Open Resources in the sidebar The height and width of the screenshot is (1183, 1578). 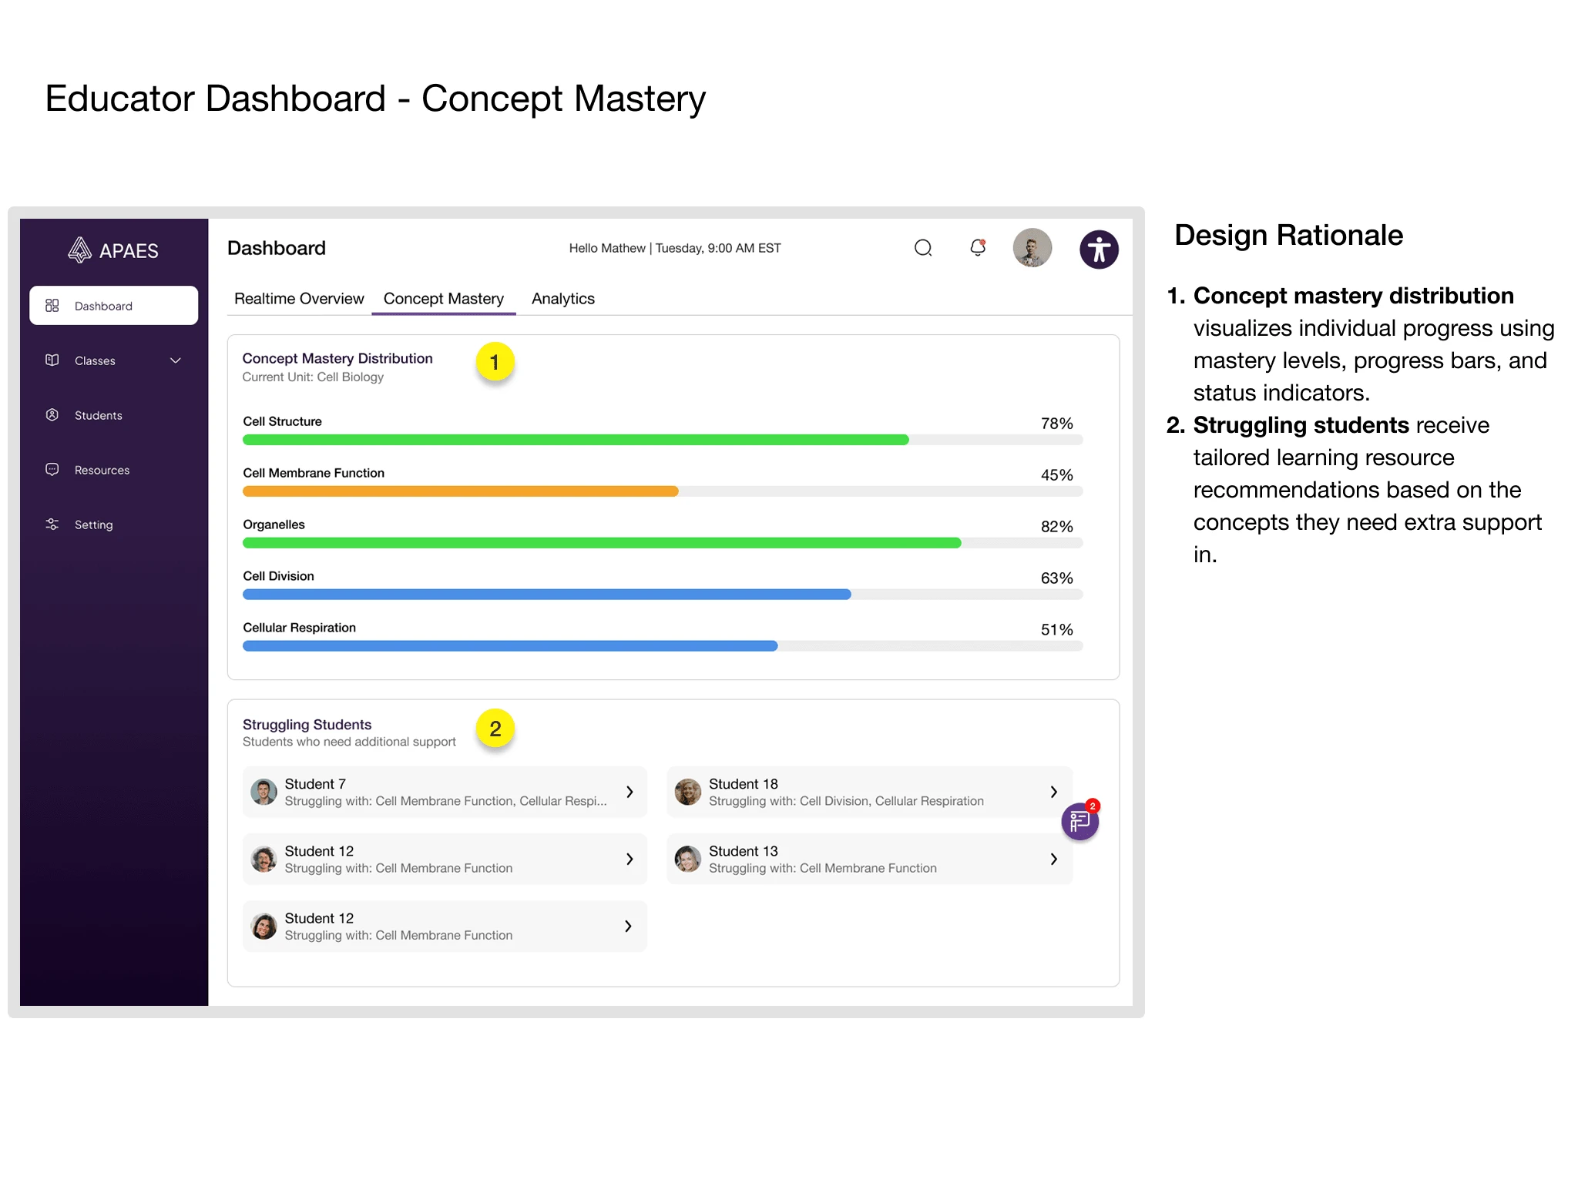click(102, 470)
